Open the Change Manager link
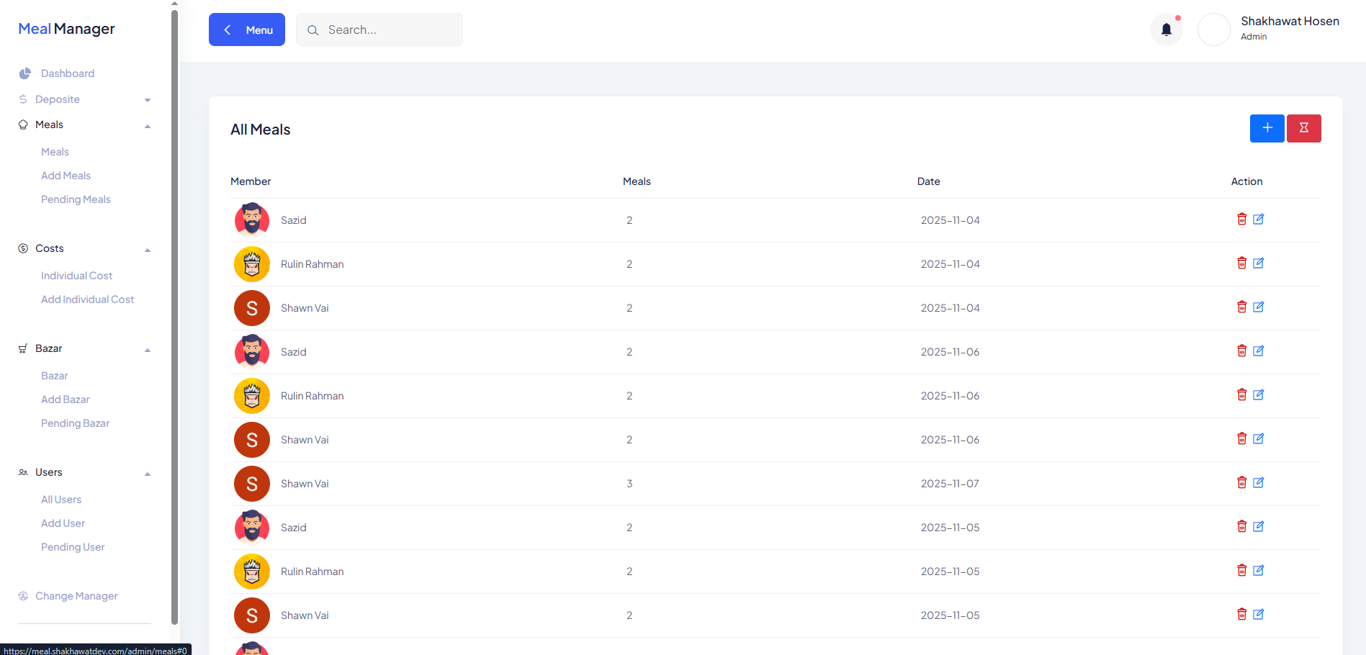The width and height of the screenshot is (1366, 655). [76, 596]
